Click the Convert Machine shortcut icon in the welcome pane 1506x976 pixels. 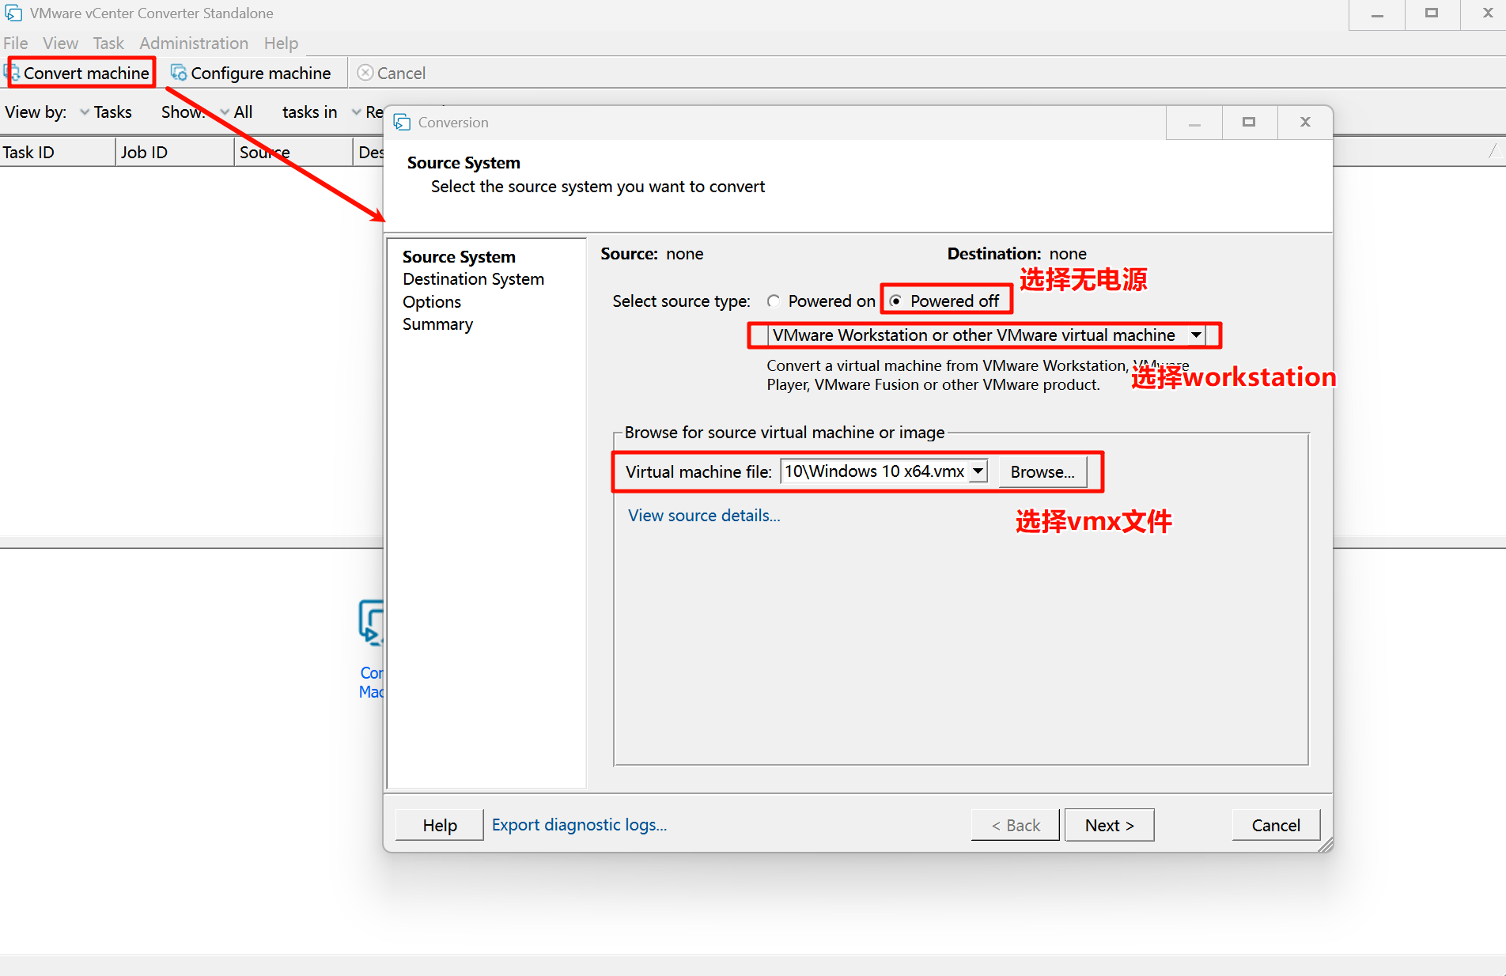(371, 623)
